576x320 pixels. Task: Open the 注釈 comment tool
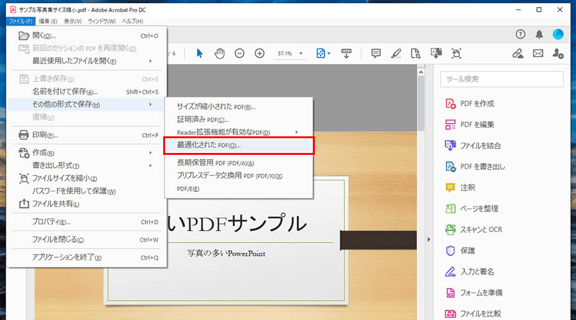tap(460, 188)
